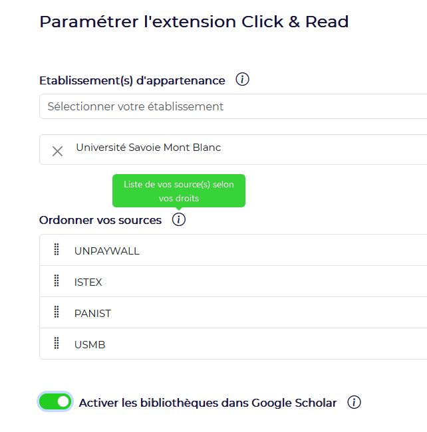427x432 pixels.
Task: Remove Université Savoie Mont Blanc with X icon
Action: coord(57,151)
